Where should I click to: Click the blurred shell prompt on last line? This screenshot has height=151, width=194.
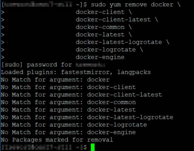(44, 147)
